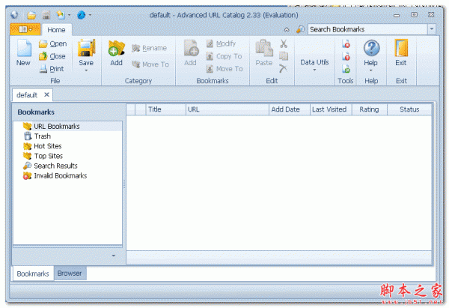Viewport: 449px width, 308px height.
Task: Click quick access add category icon
Action: [x=61, y=15]
